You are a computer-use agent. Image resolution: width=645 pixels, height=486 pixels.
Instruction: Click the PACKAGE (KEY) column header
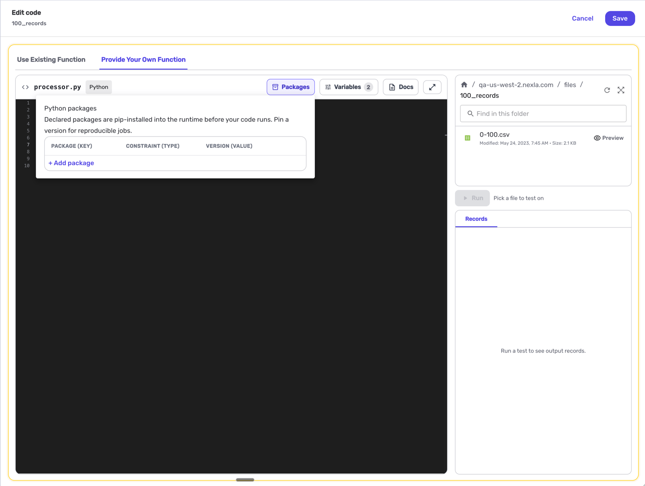point(72,146)
